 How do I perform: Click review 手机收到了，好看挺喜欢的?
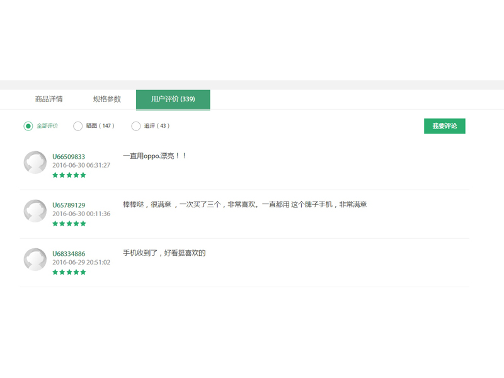[164, 253]
